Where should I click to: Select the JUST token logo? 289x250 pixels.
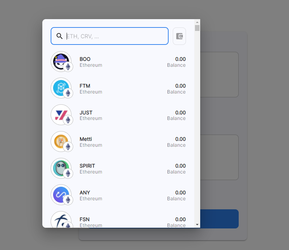click(61, 115)
